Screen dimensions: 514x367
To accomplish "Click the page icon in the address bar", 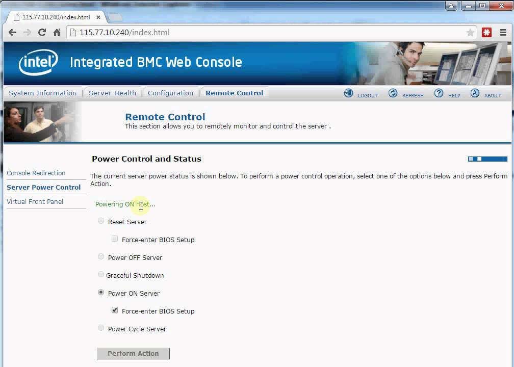I will pyautogui.click(x=73, y=33).
